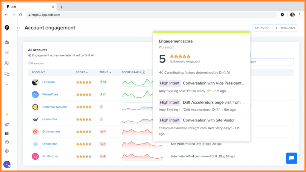
Task: Click the JD user avatar
Action: pos(7,164)
